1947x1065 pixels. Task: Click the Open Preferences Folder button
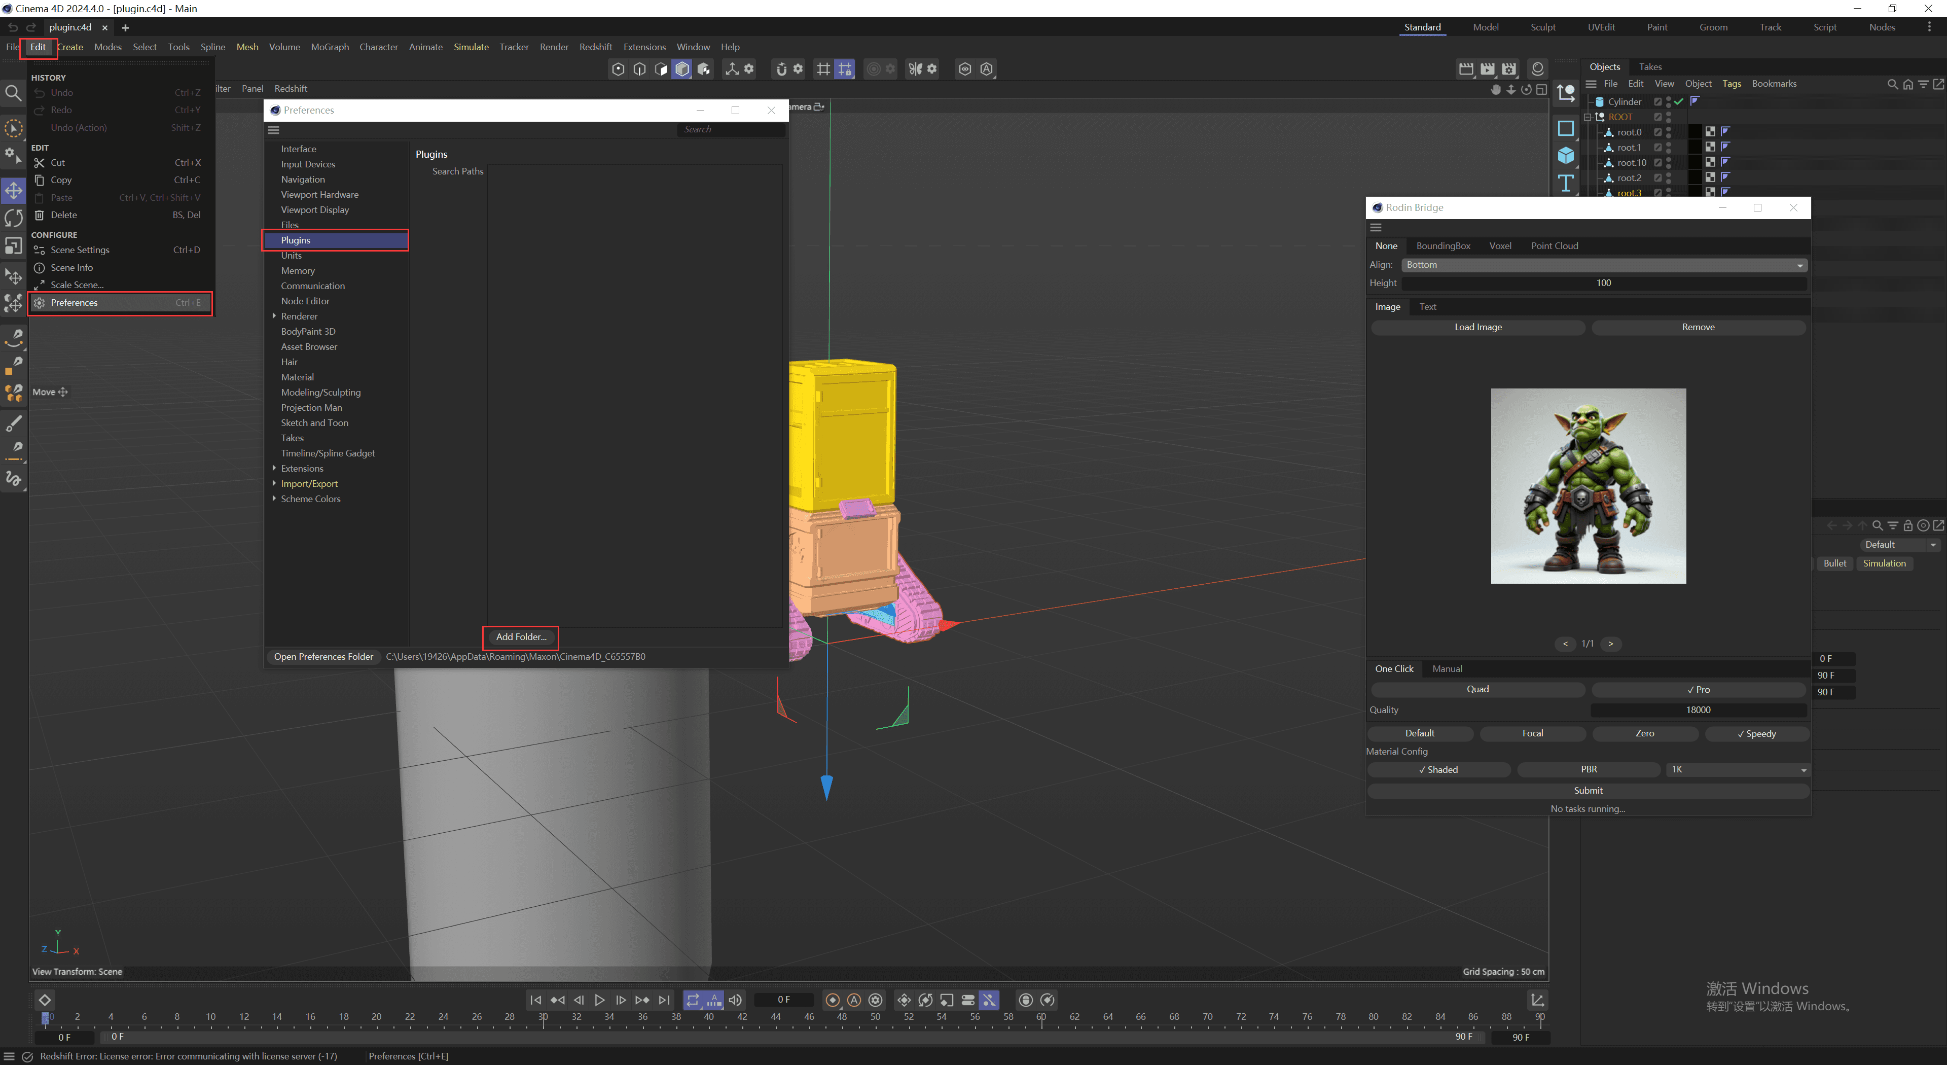tap(323, 657)
